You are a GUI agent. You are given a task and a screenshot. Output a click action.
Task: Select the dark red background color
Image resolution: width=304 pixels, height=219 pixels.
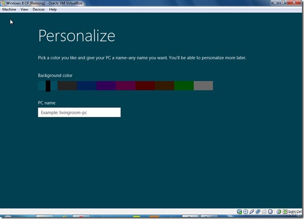click(x=145, y=86)
